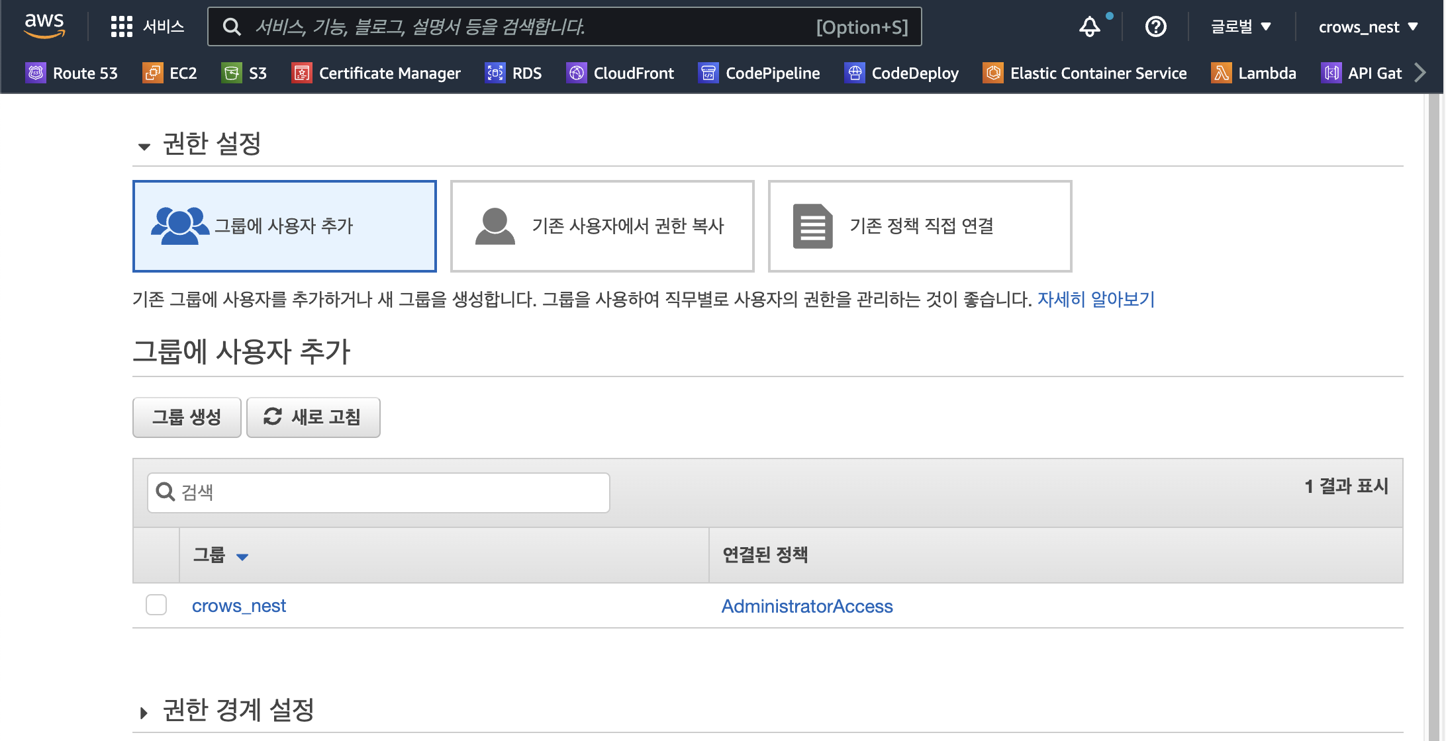Go to the S3 service shortcut

point(244,73)
